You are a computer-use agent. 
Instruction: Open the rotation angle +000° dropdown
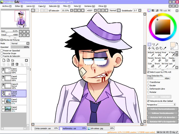[95, 11]
